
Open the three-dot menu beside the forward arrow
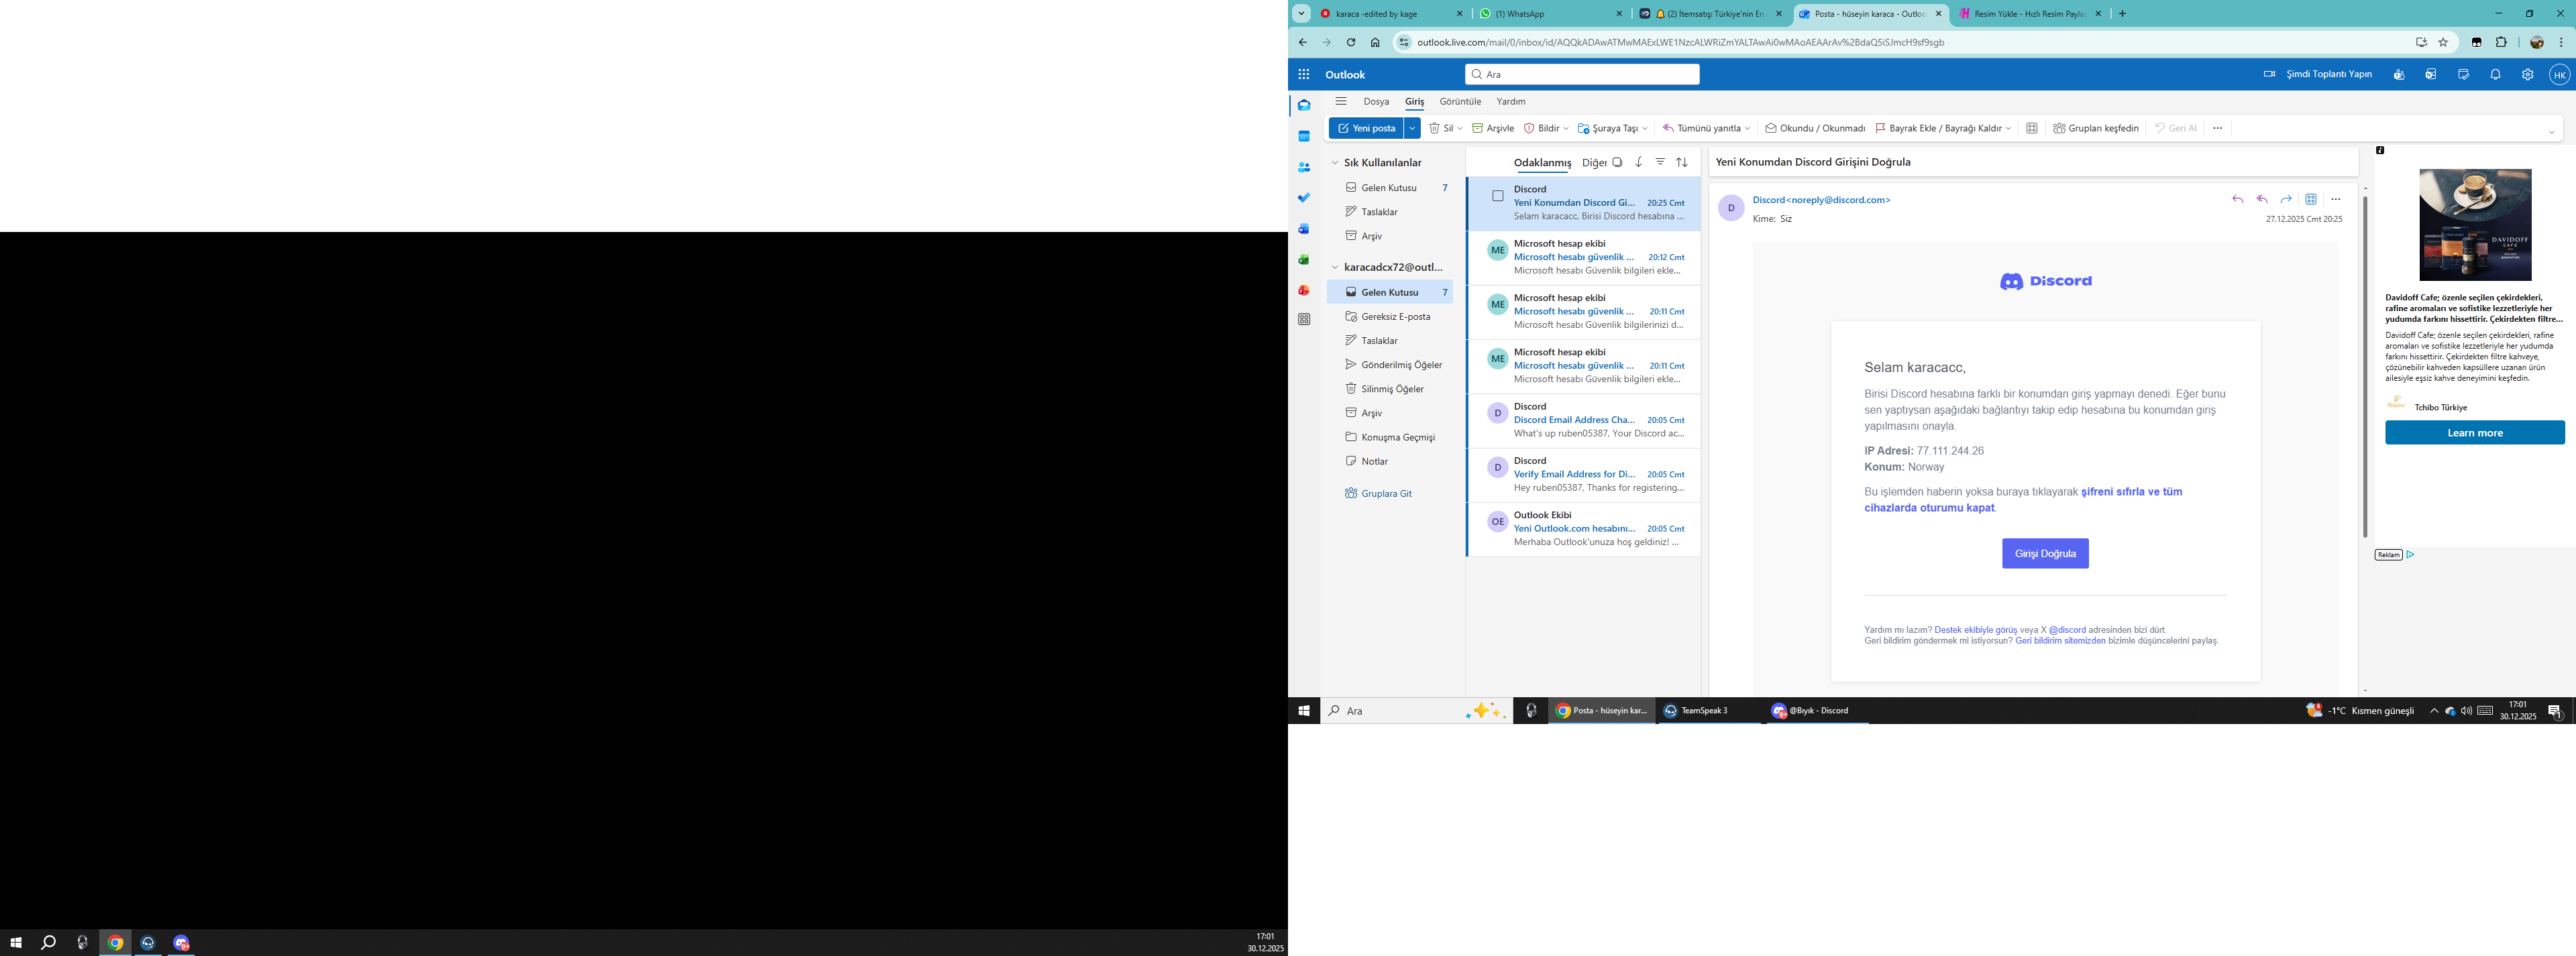[x=2336, y=199]
